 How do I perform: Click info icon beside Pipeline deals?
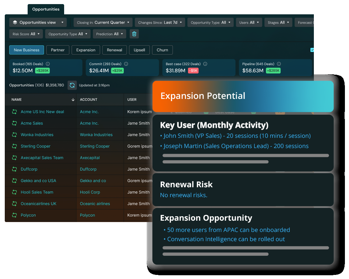coord(279,64)
